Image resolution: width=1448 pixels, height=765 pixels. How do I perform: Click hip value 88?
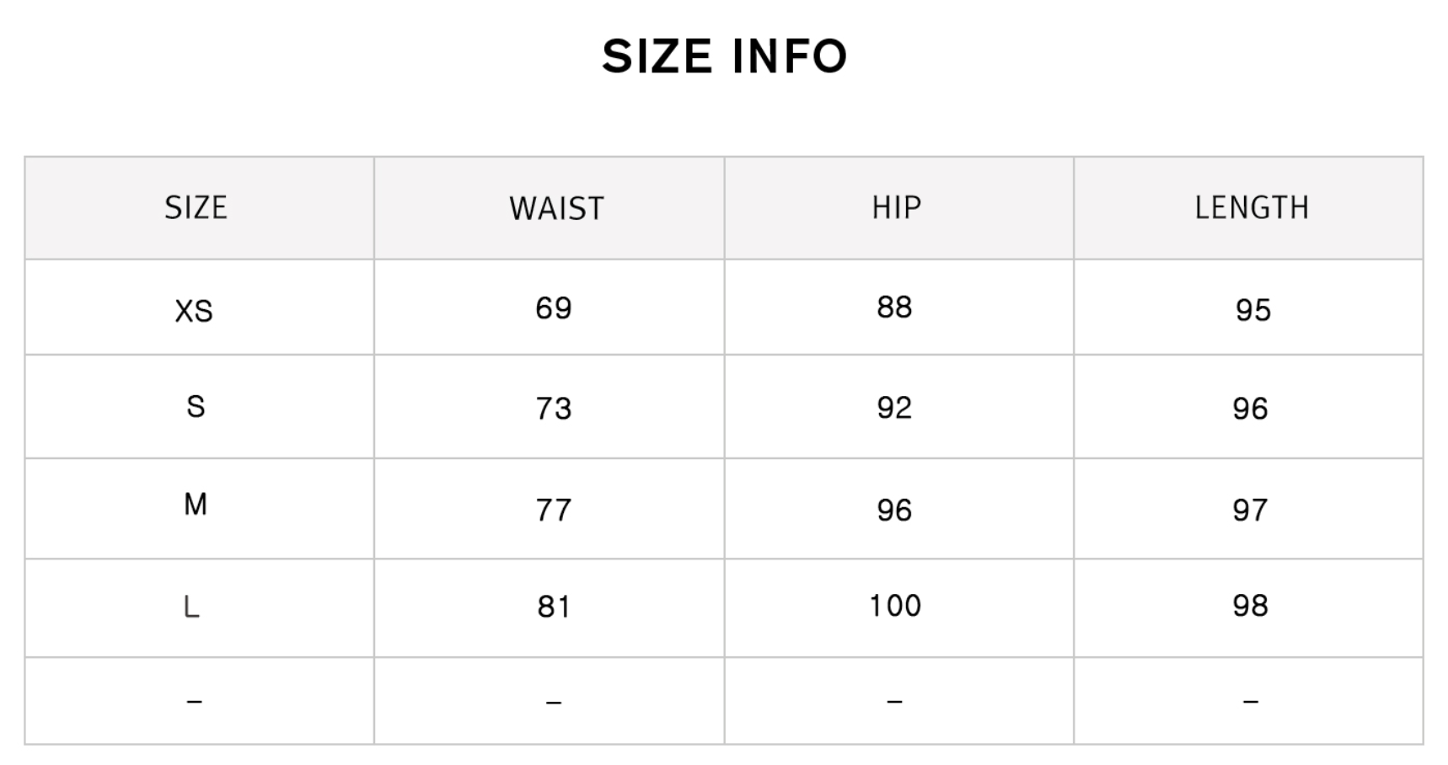point(894,308)
